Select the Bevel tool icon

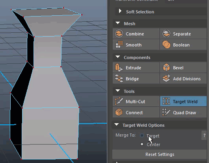tap(166, 67)
